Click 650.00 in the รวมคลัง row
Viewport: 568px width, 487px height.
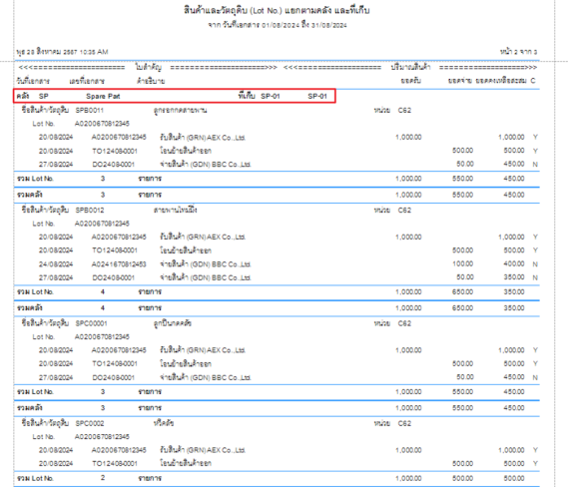click(x=462, y=308)
